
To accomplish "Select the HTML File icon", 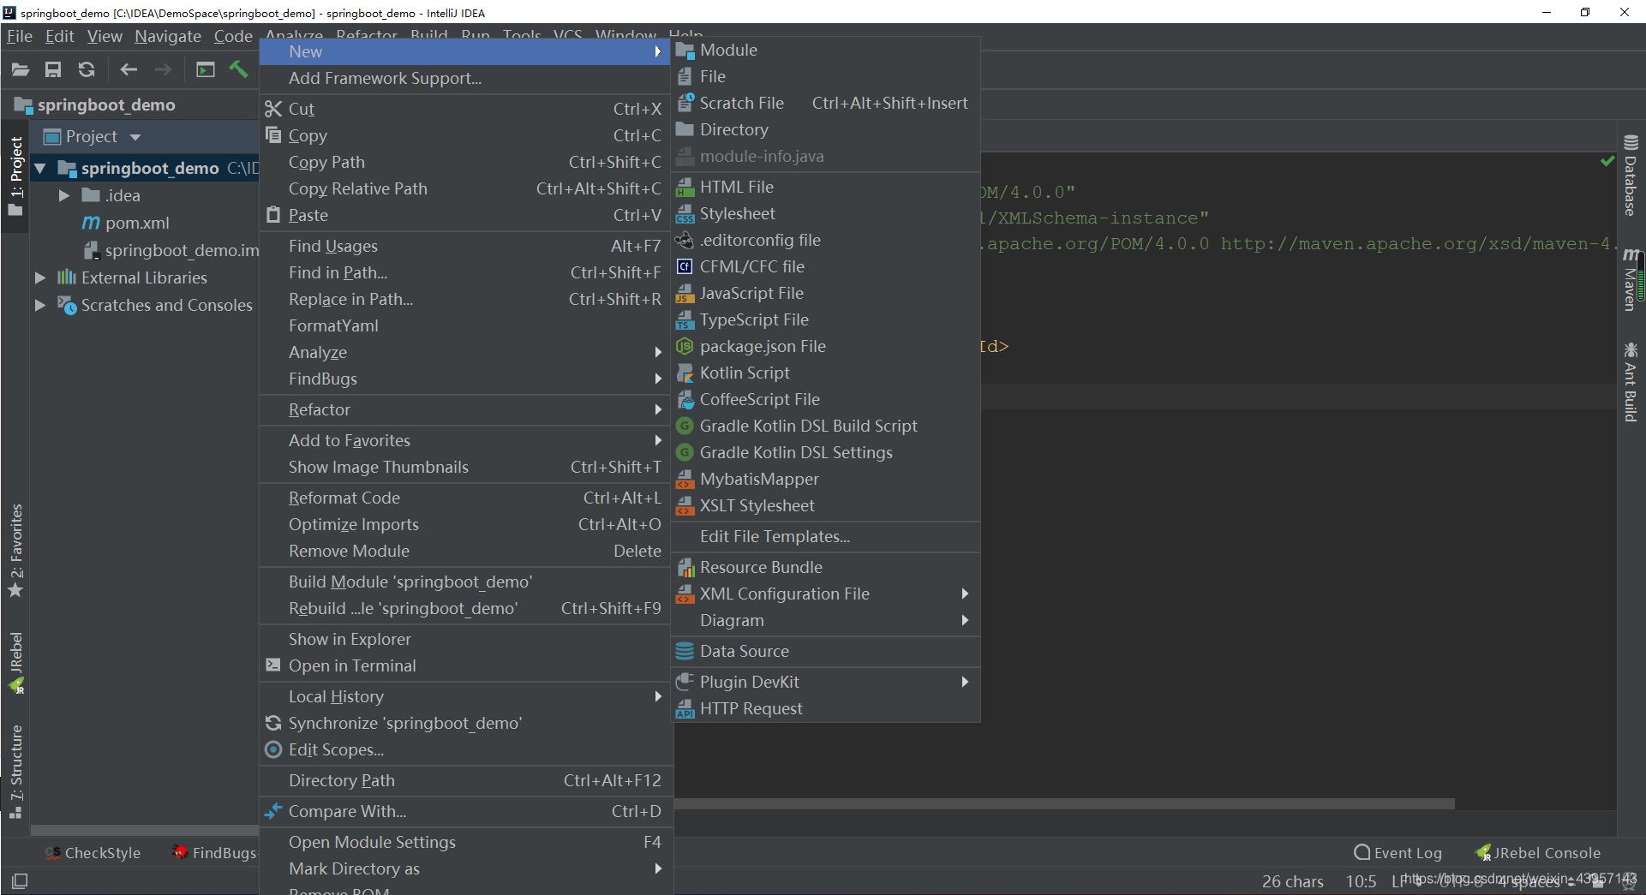I will 685,188.
